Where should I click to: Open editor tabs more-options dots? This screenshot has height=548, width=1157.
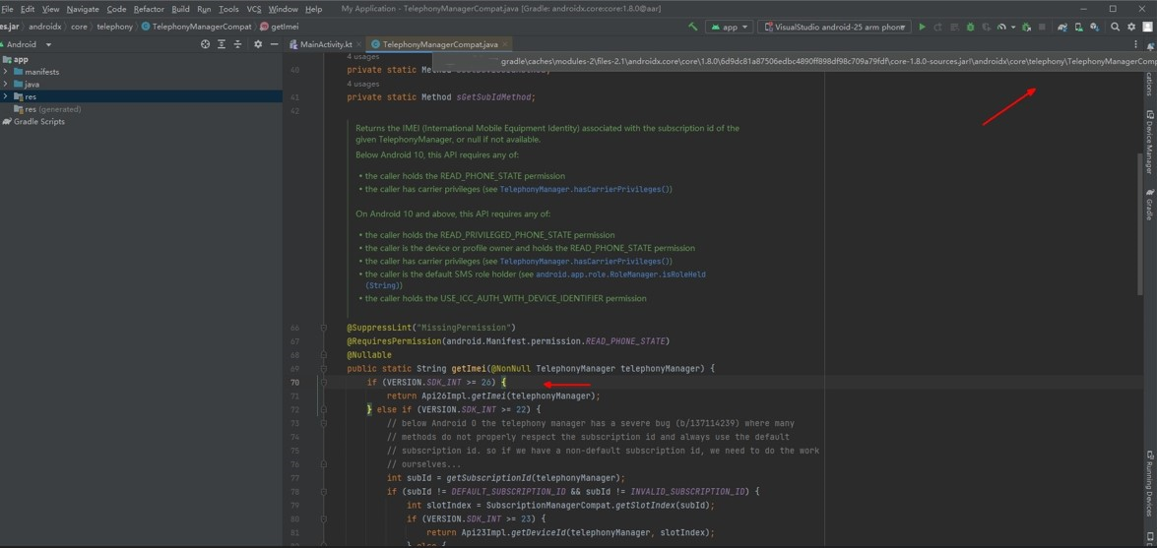[1135, 44]
